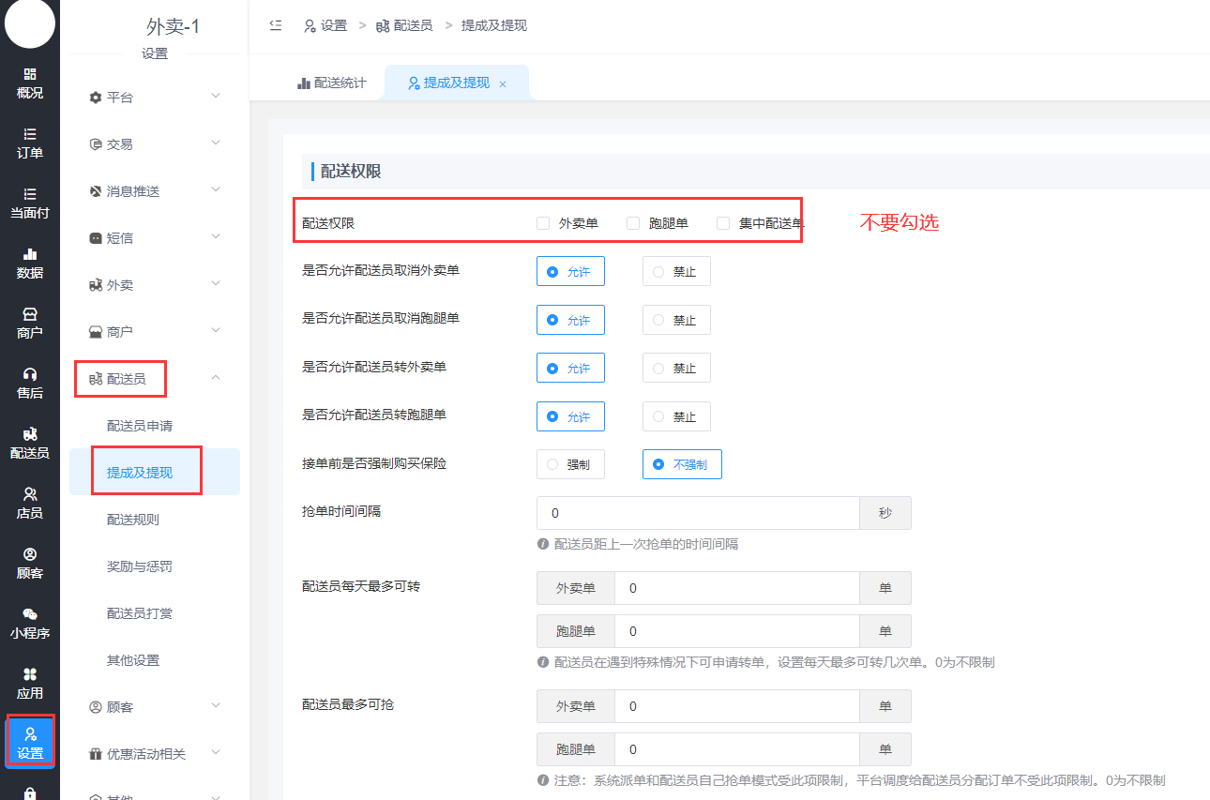Click the chat bubble icon beside 短信
This screenshot has width=1210, height=800.
coord(96,238)
